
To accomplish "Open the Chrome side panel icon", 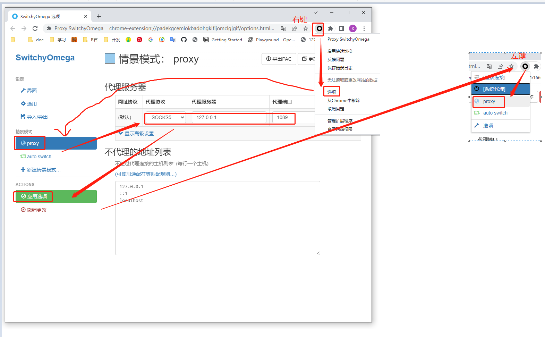I will pyautogui.click(x=342, y=28).
